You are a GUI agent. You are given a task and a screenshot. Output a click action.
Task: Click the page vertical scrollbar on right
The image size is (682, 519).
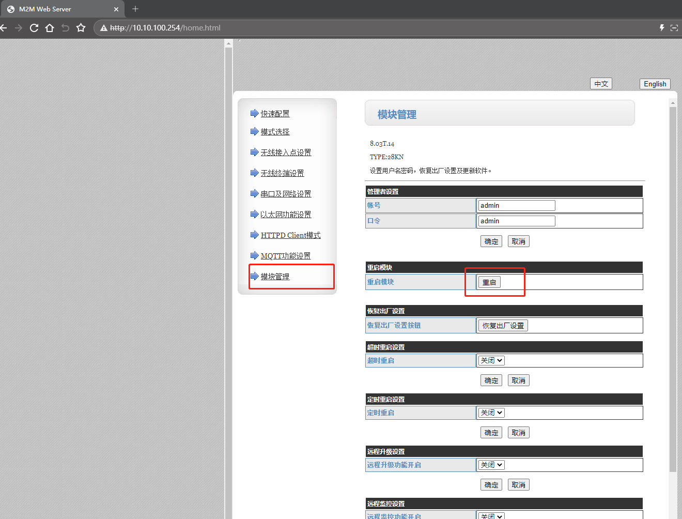click(x=673, y=284)
